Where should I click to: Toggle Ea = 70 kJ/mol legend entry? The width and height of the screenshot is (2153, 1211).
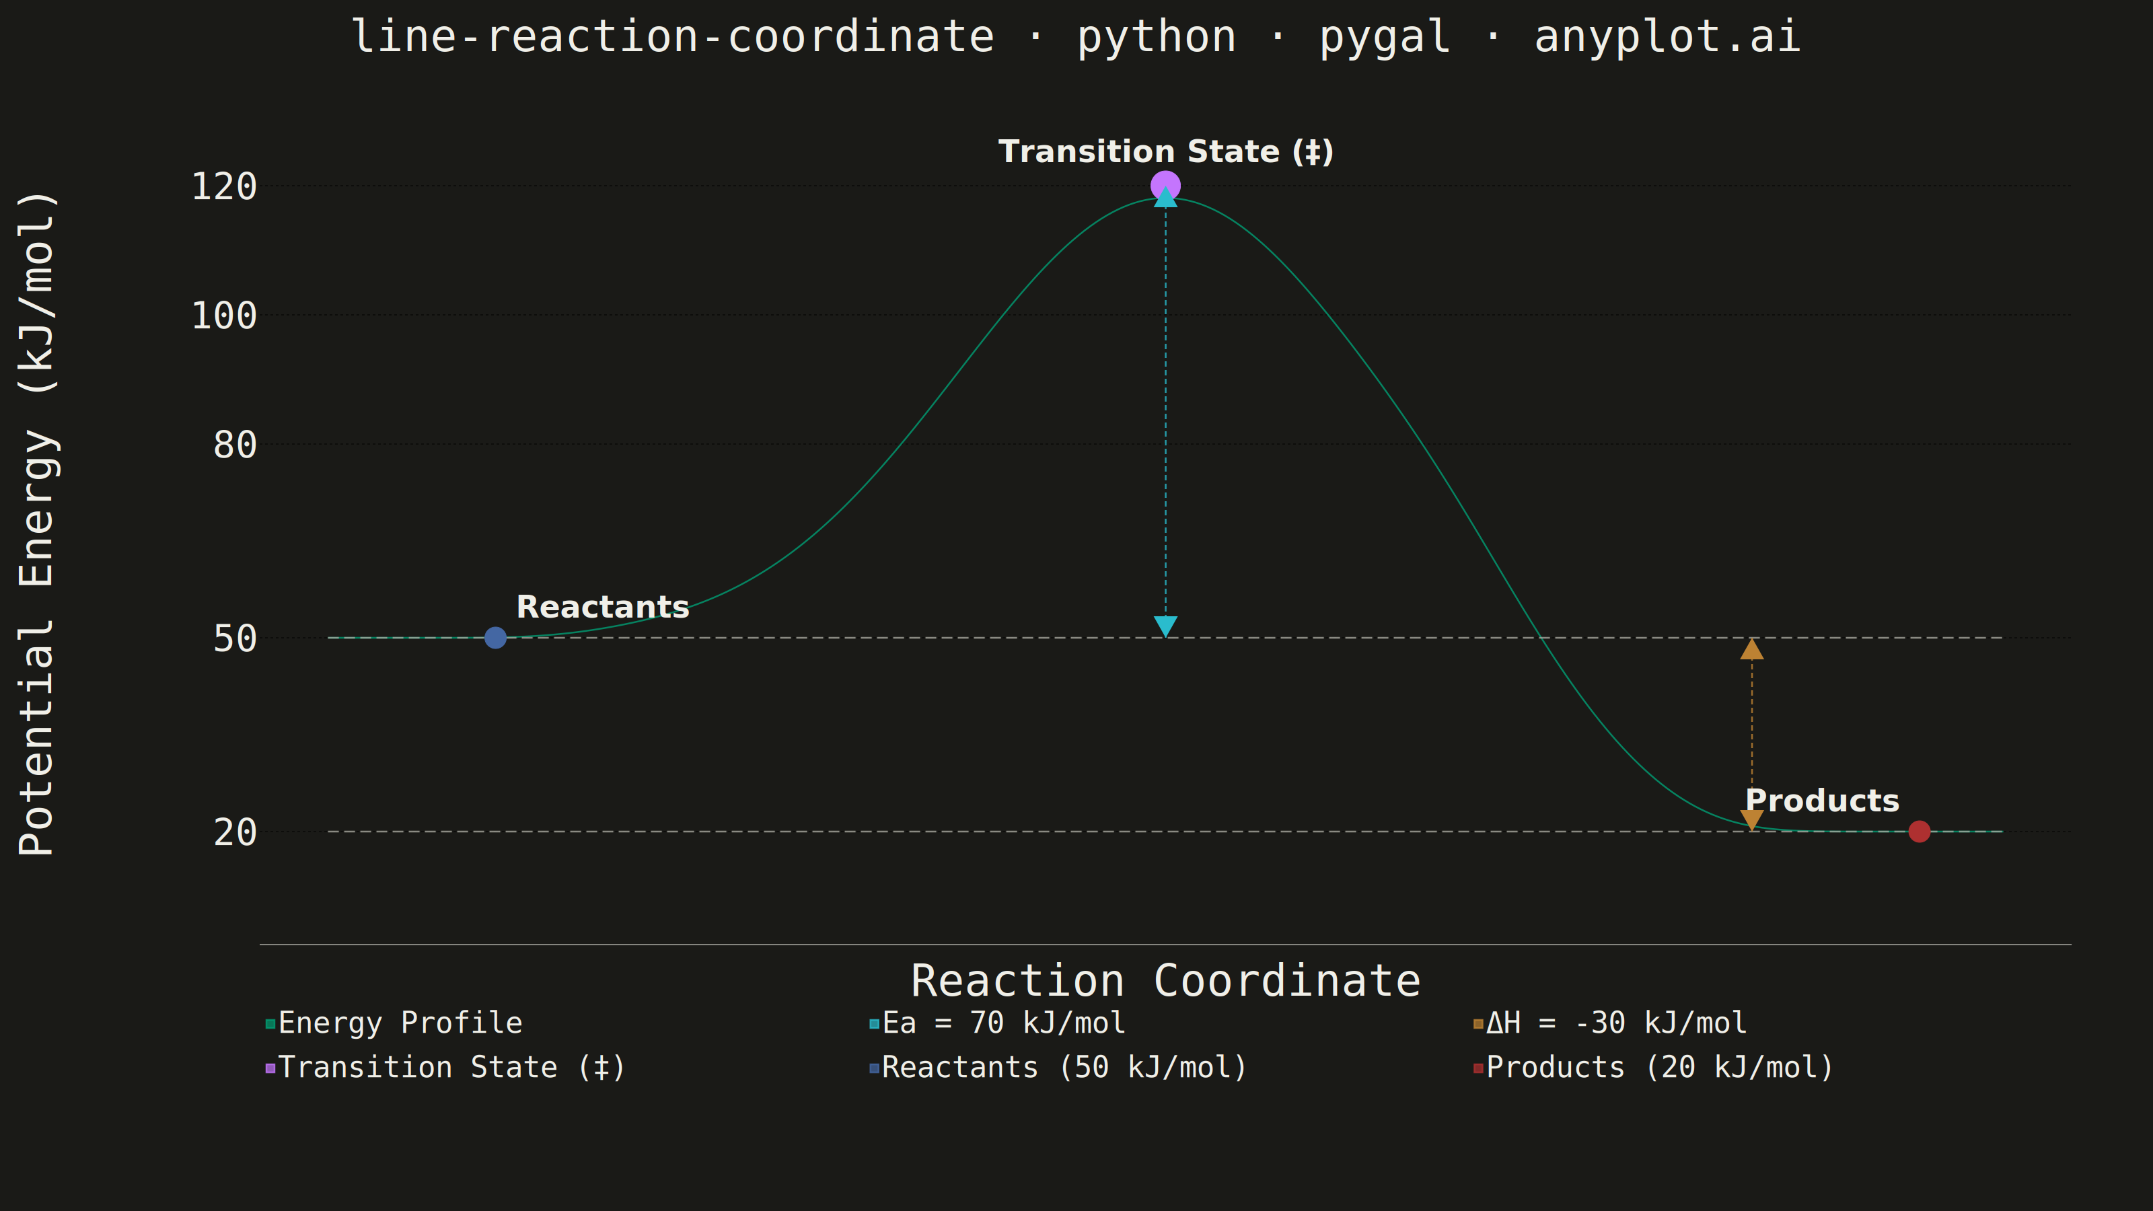(997, 1023)
